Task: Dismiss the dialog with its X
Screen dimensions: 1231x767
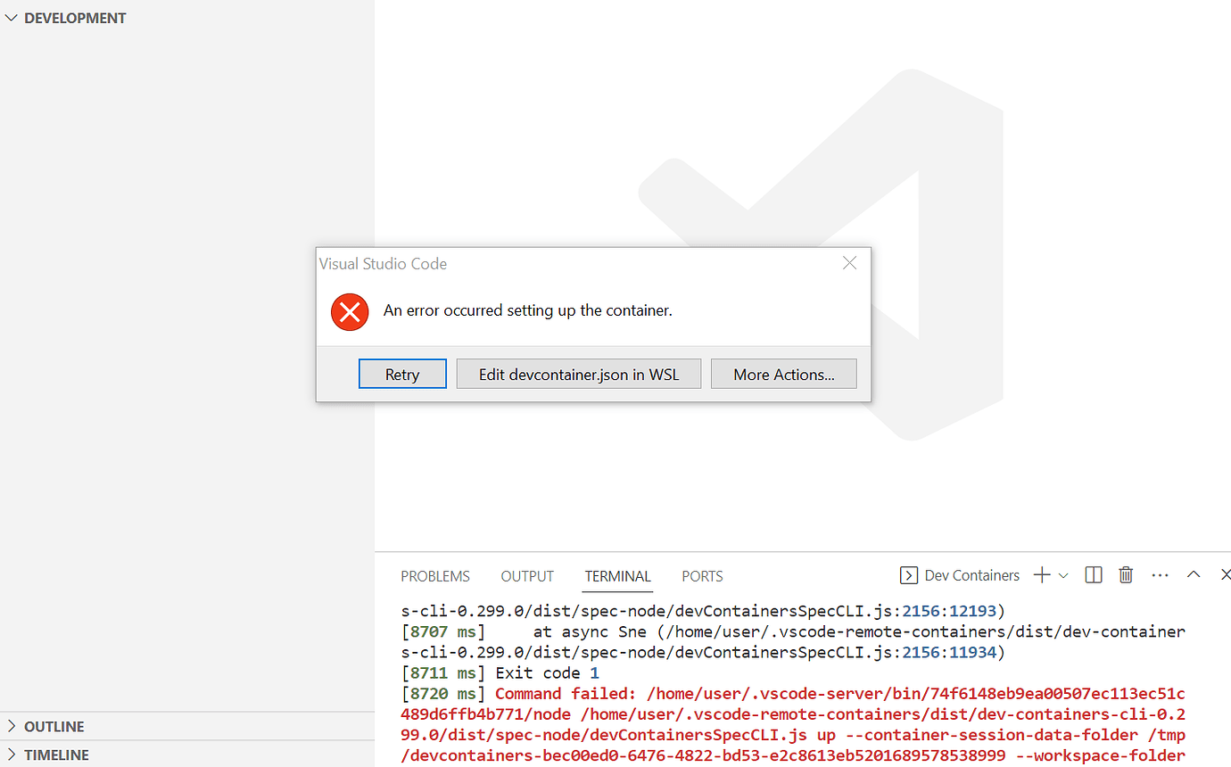Action: [x=848, y=262]
